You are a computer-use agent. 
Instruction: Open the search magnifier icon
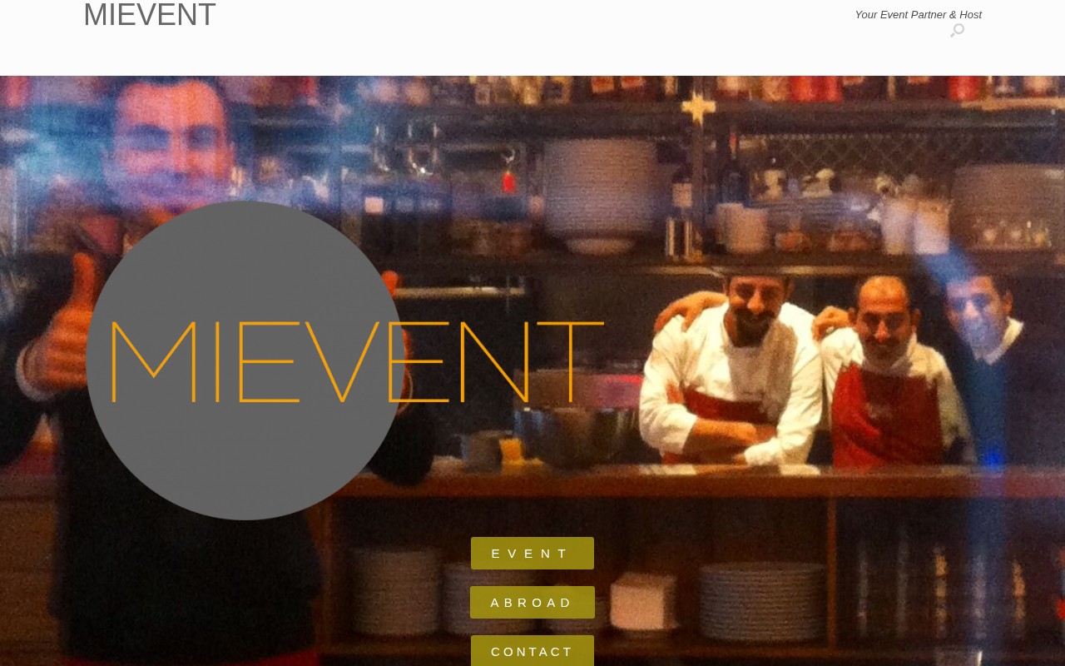tap(958, 31)
